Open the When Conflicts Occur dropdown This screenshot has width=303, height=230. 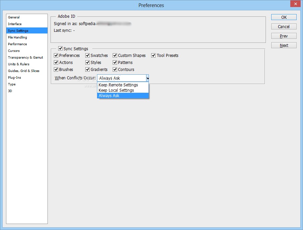point(147,78)
